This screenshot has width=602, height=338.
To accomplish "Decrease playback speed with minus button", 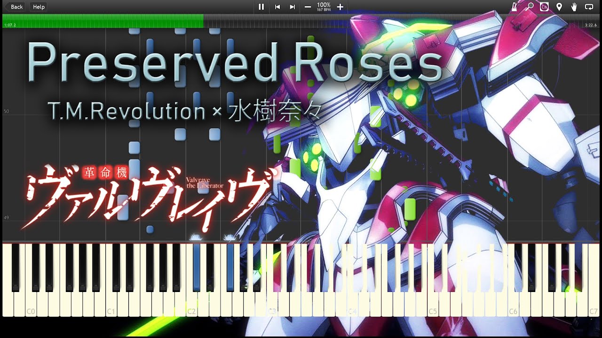I will 308,7.
